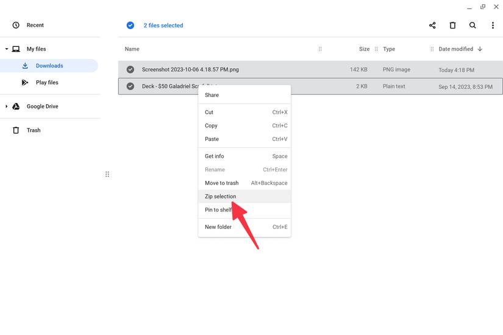
Task: Open Trash in the sidebar
Action: [x=34, y=130]
